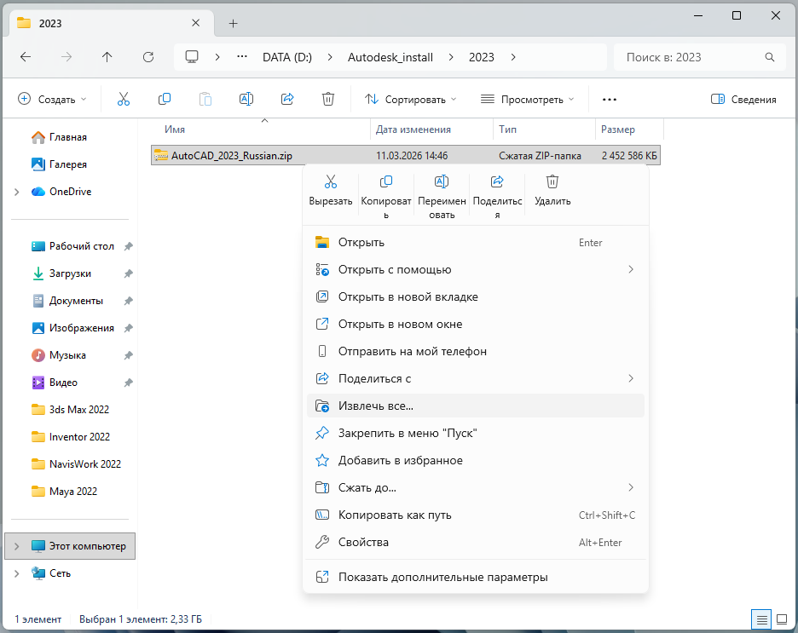The width and height of the screenshot is (798, 633).
Task: Select AutoCAD_2023_Russian.zip file
Action: (406, 156)
